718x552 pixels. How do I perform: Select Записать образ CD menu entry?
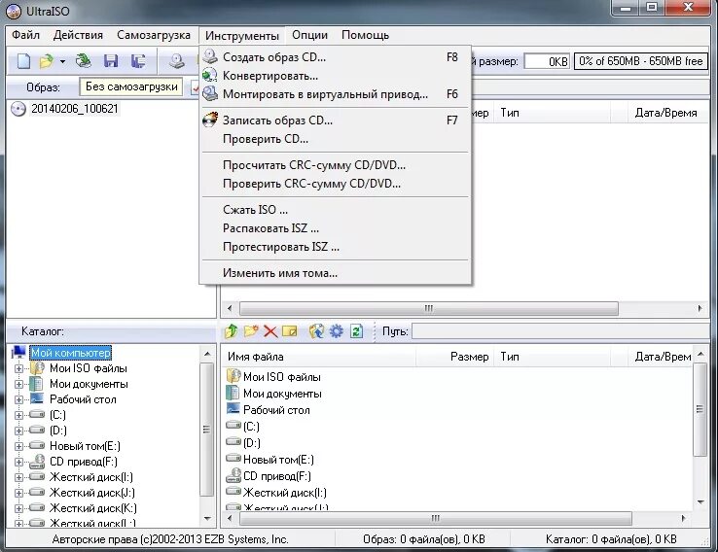336,121
